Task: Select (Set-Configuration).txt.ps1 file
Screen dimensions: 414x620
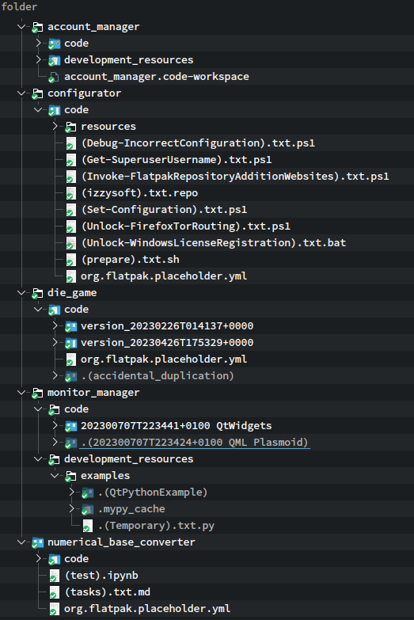Action: coord(164,210)
